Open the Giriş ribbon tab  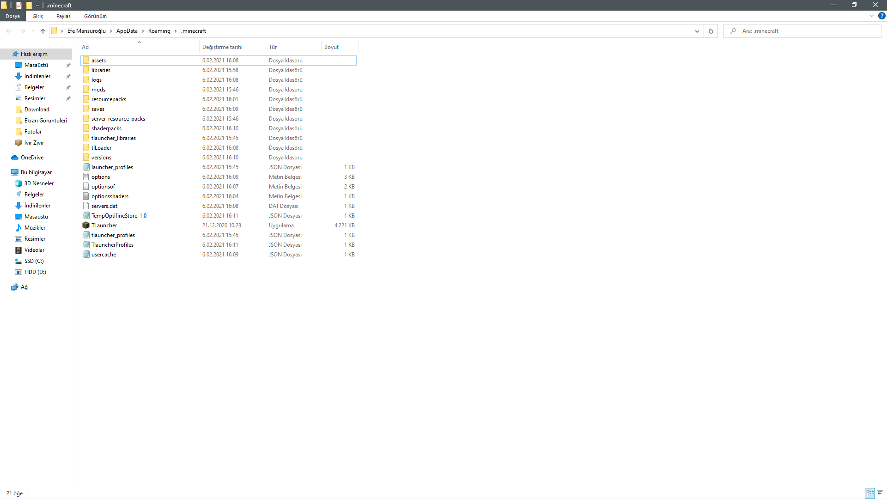(x=37, y=16)
